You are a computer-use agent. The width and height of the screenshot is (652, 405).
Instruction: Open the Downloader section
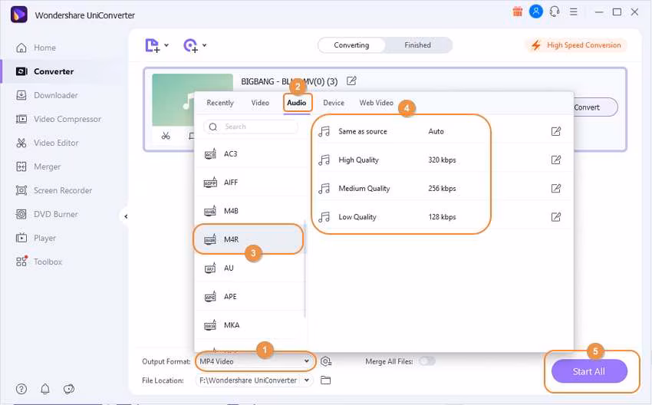[x=47, y=95]
